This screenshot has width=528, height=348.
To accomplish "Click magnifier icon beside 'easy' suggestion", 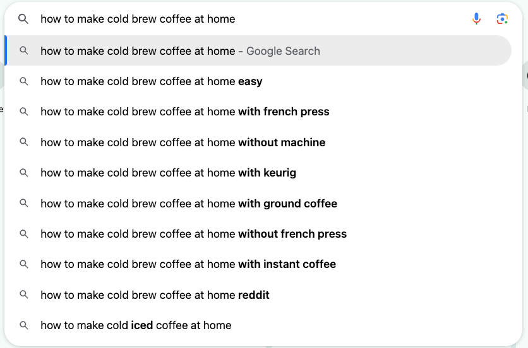I will [23, 81].
